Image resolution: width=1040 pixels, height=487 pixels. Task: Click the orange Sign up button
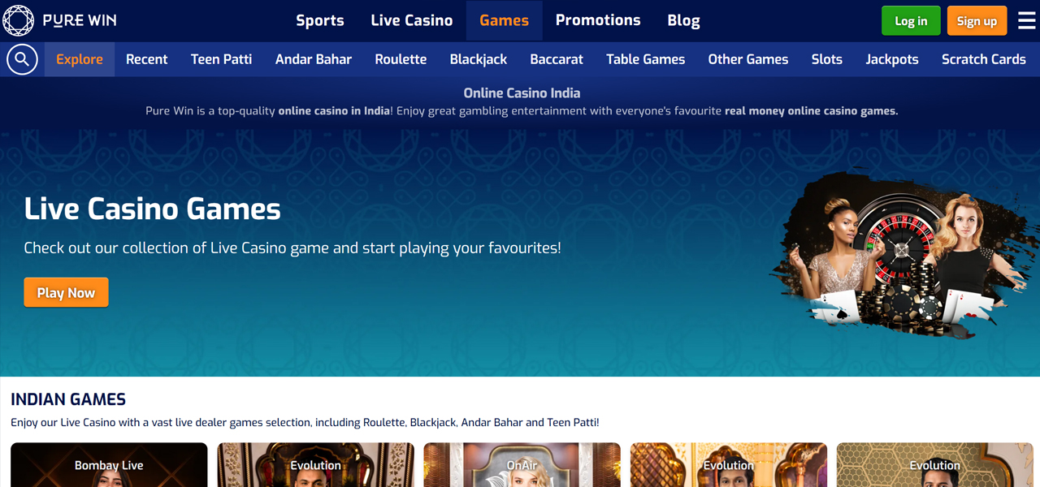click(977, 21)
